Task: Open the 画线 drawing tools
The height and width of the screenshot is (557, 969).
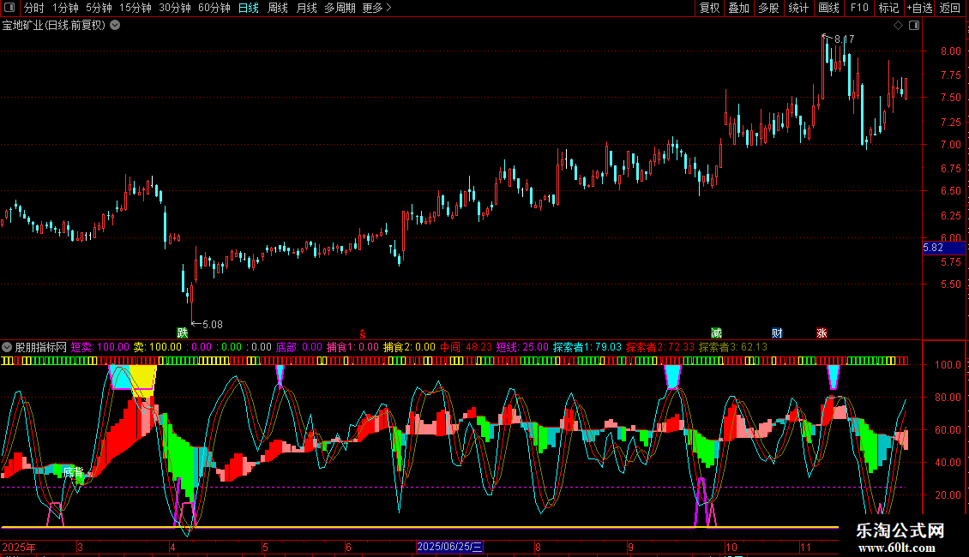Action: coord(828,9)
